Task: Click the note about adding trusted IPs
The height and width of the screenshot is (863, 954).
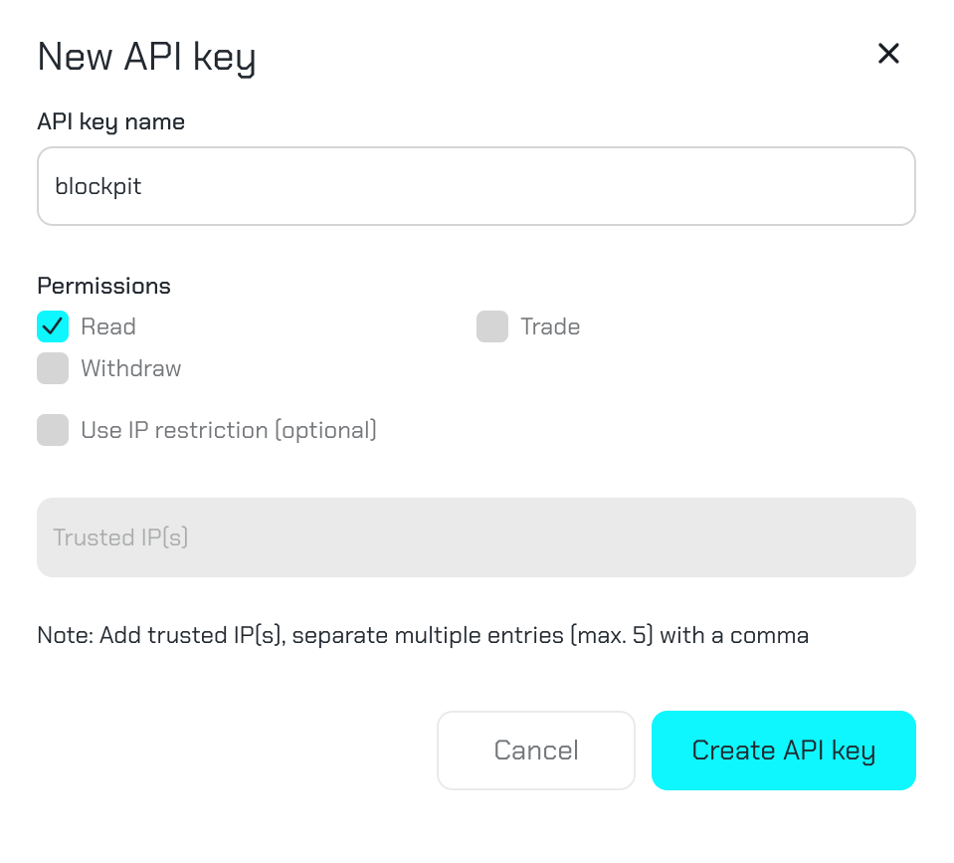Action: 423,635
